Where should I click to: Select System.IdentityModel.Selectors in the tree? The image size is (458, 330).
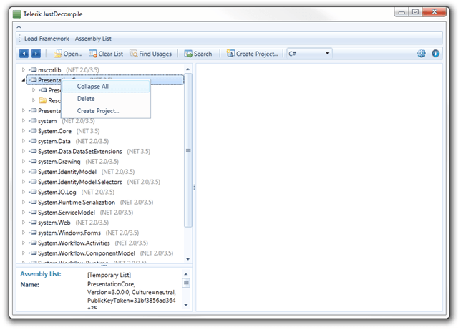coord(80,182)
